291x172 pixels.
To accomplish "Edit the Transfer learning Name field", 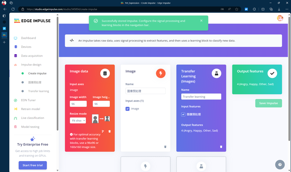I will click(201, 97).
